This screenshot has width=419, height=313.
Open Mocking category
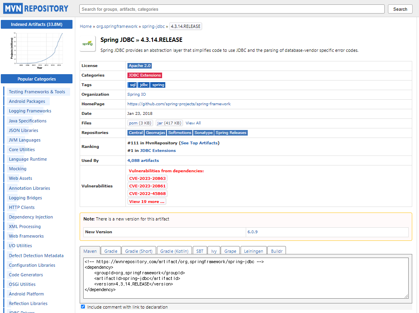[18, 169]
